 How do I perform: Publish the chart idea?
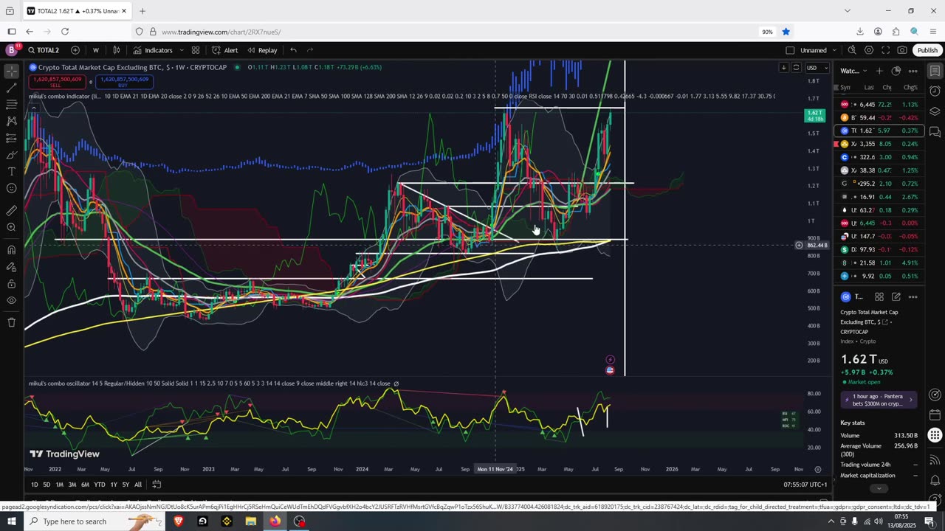927,50
